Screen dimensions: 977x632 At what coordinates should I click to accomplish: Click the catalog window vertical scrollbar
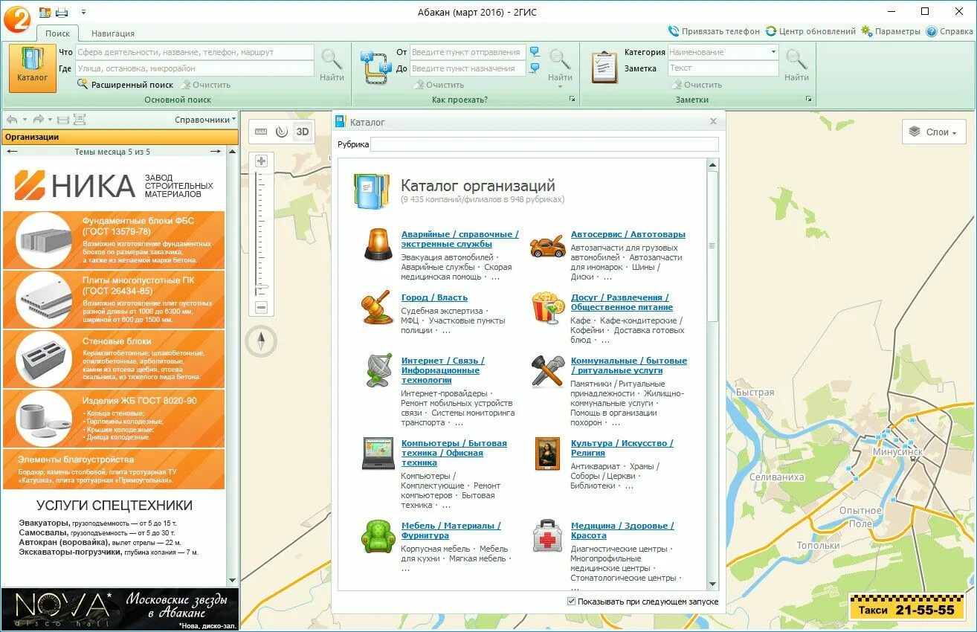[713, 245]
